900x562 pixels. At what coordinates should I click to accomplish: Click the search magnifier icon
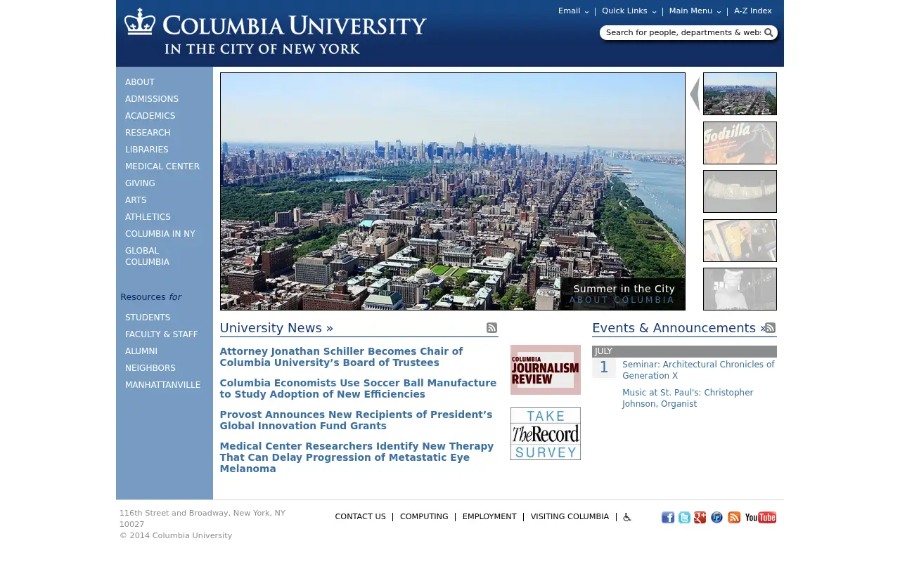click(769, 32)
